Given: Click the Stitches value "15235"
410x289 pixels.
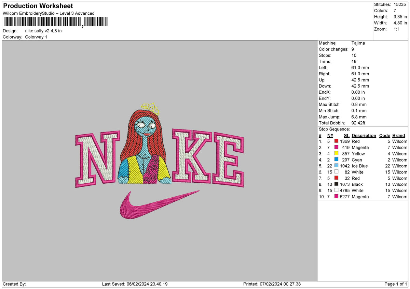Looking at the screenshot, I should (x=400, y=4).
